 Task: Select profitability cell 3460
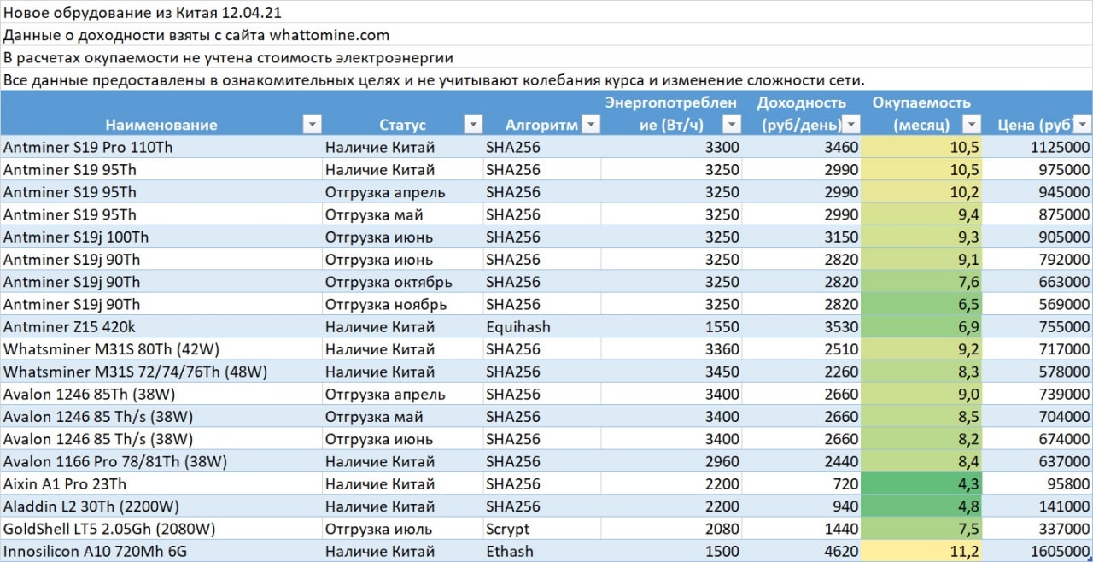[x=802, y=147]
